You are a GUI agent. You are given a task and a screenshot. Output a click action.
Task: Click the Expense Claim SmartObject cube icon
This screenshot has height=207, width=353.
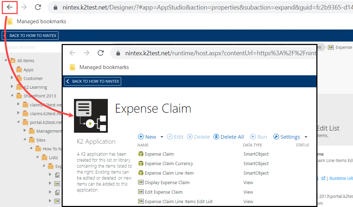click(x=141, y=154)
